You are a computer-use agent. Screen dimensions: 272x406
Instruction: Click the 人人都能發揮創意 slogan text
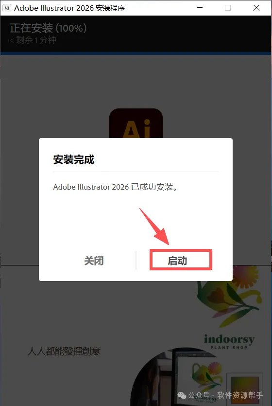click(x=64, y=351)
